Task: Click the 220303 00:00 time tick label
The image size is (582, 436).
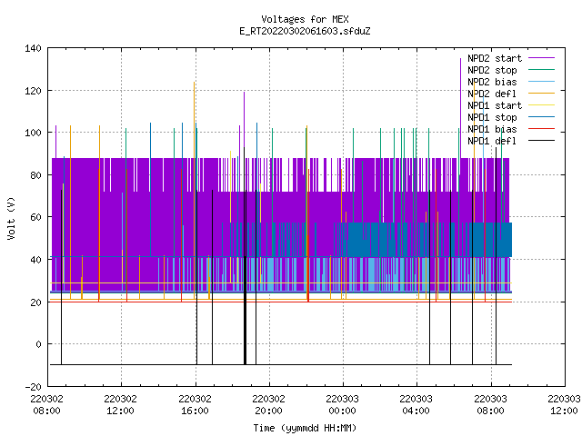Action: (342, 405)
